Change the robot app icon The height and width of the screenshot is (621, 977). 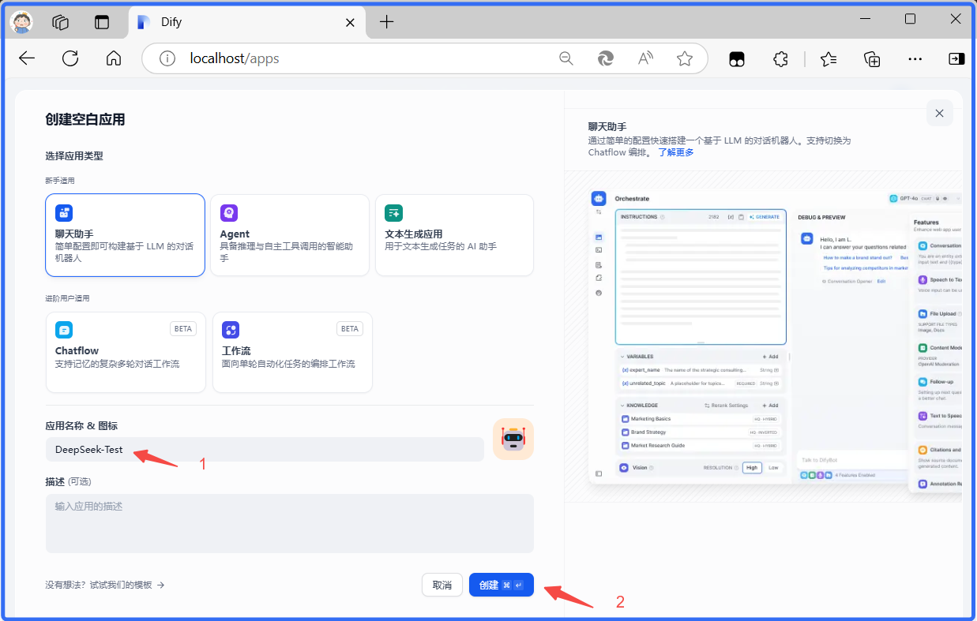513,440
